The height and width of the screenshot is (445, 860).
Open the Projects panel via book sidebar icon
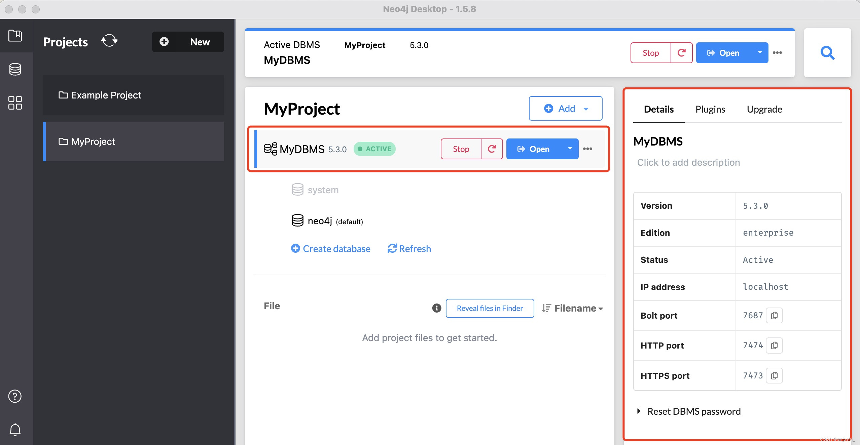(x=15, y=36)
